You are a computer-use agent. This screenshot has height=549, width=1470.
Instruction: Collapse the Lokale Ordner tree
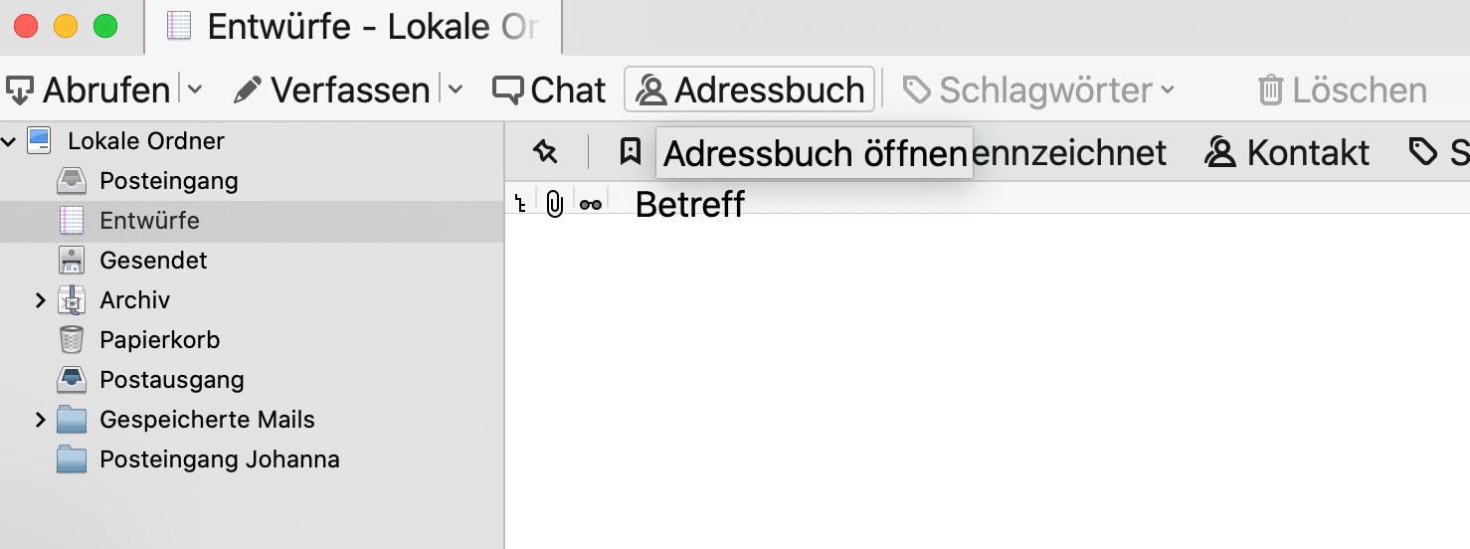[x=9, y=141]
